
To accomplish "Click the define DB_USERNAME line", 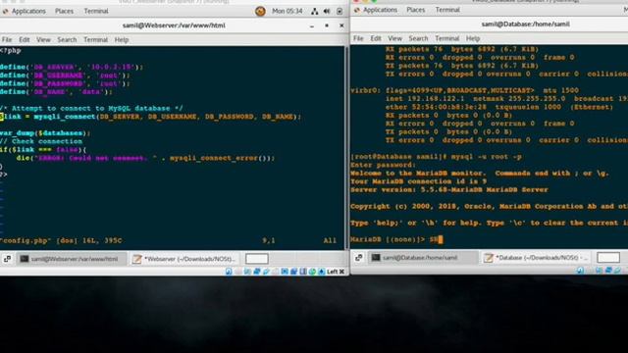I will (x=65, y=76).
